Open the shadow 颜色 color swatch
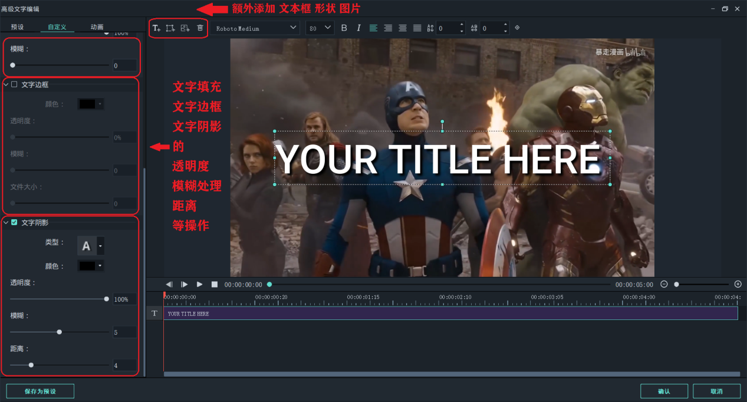This screenshot has width=747, height=402. 91,266
